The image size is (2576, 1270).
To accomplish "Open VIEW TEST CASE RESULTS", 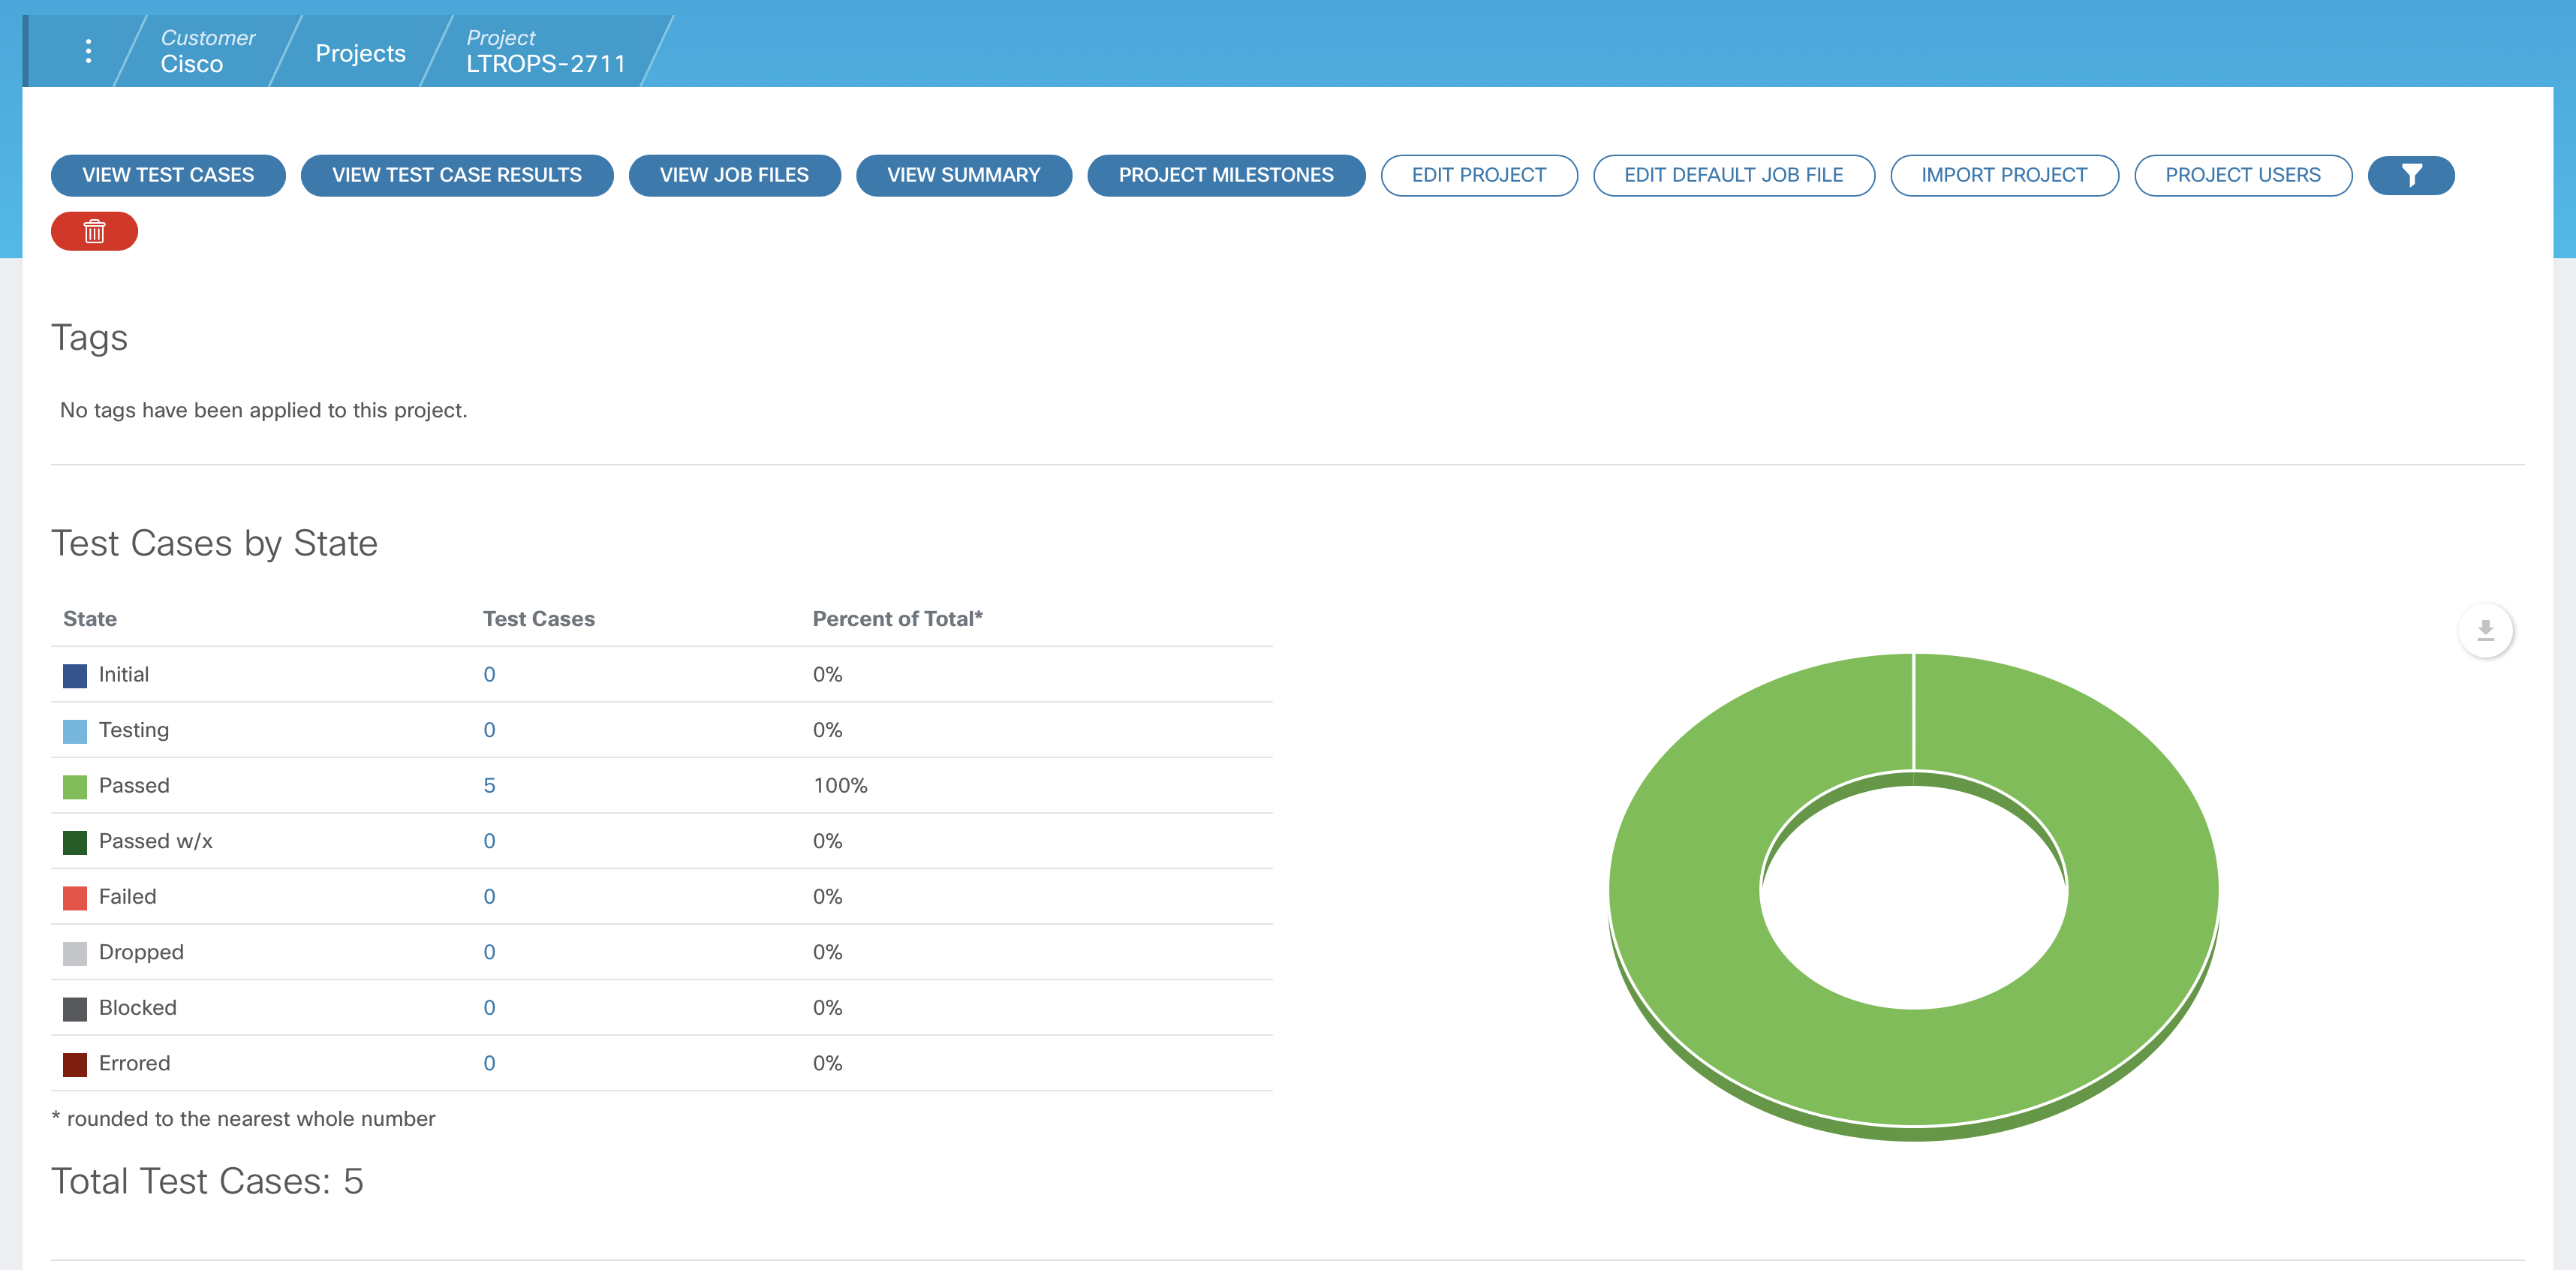I will 456,175.
